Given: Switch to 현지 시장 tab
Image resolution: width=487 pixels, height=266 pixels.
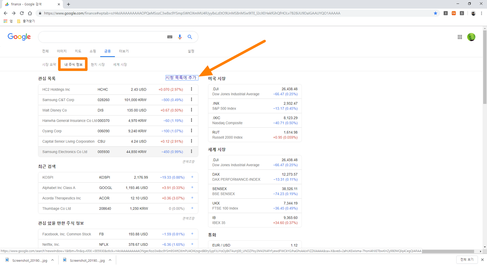Looking at the screenshot, I should (x=97, y=64).
